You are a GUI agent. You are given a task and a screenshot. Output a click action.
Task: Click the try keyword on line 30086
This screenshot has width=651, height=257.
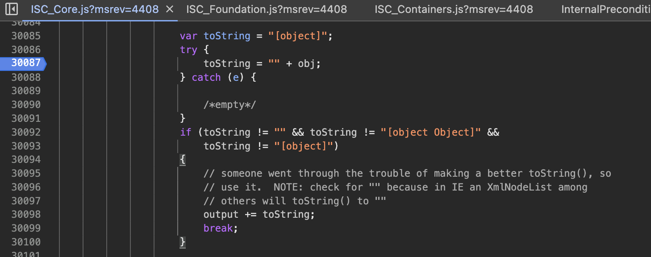point(188,50)
